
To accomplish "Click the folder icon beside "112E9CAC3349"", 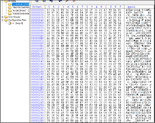I will pos(10,4).
